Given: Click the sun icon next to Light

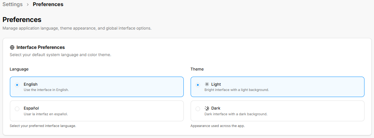Looking at the screenshot, I should point(207,84).
